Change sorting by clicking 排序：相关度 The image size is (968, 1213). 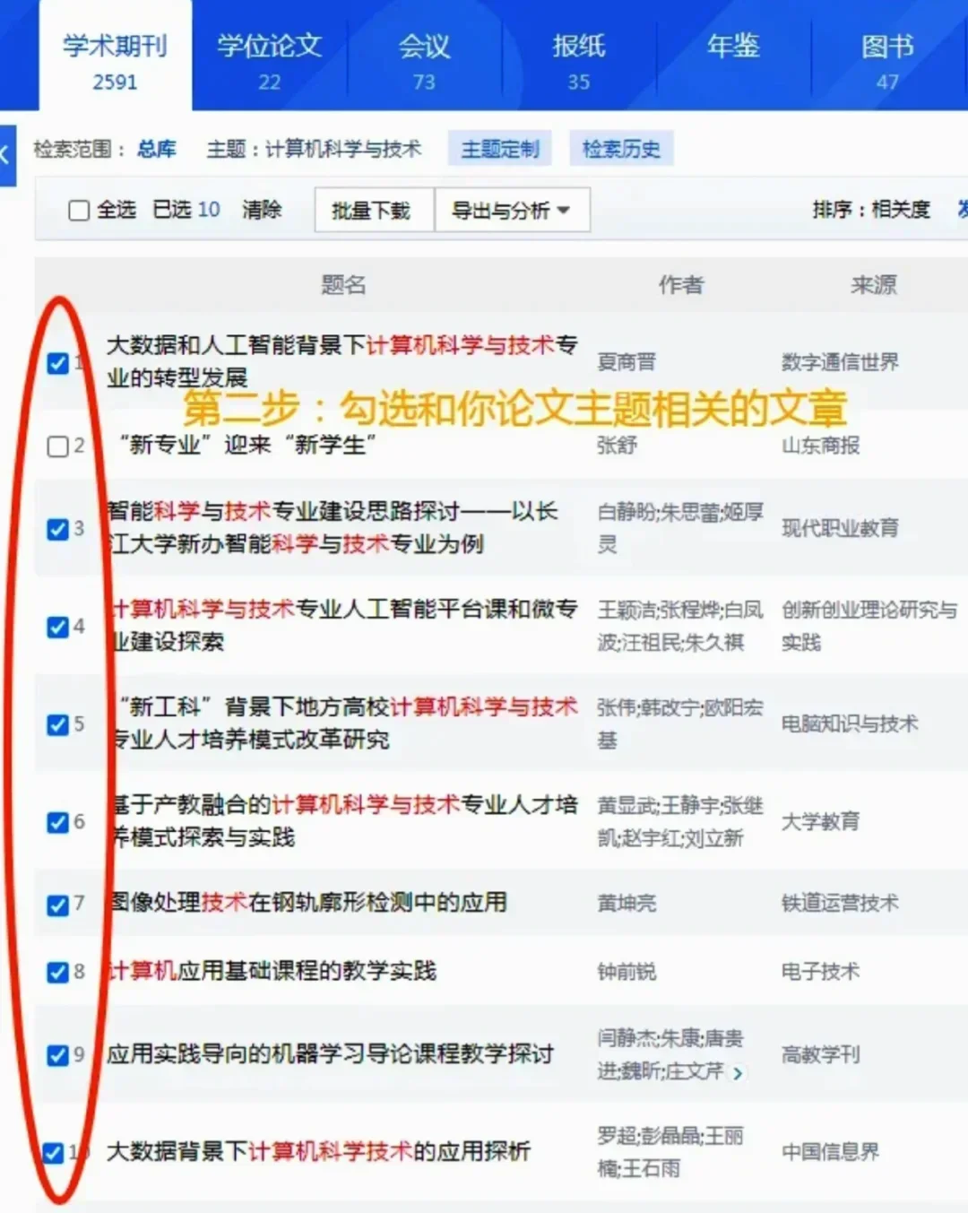[x=871, y=210]
